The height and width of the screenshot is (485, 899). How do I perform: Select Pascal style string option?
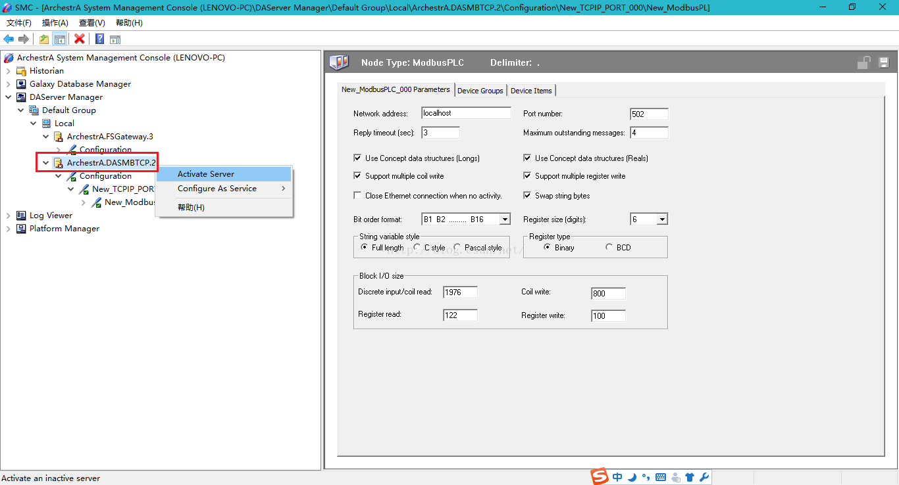click(x=457, y=248)
